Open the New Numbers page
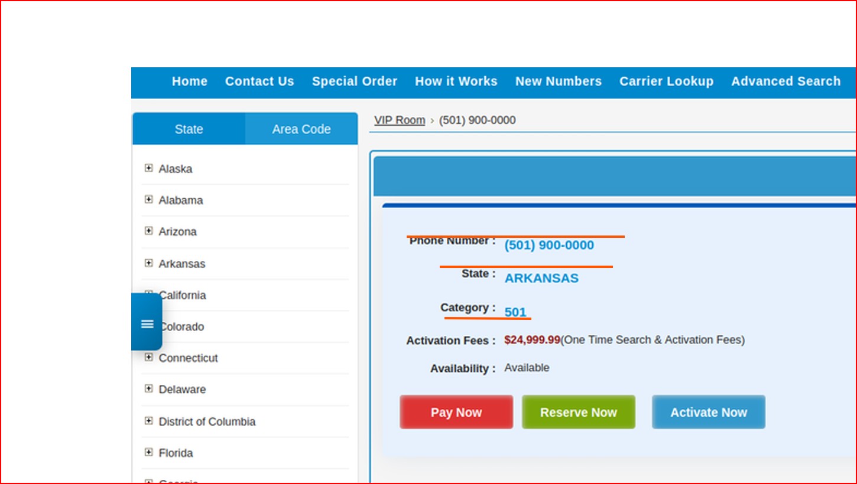857x484 pixels. (x=558, y=81)
